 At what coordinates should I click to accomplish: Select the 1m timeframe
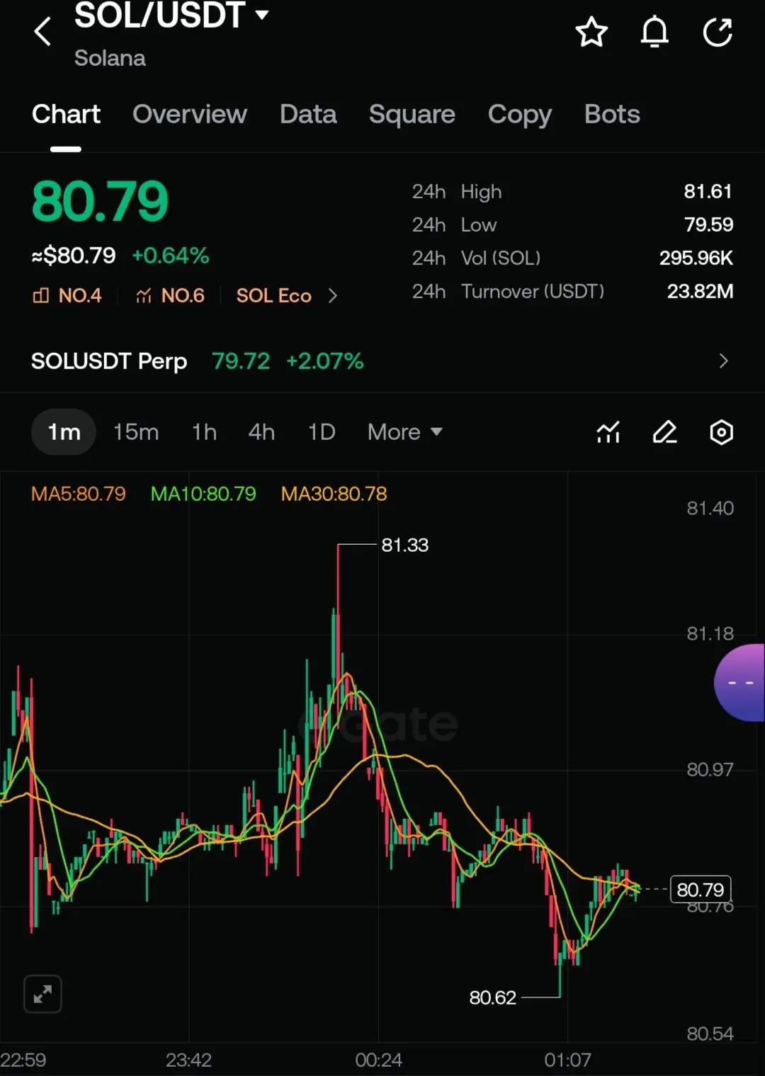(x=64, y=432)
